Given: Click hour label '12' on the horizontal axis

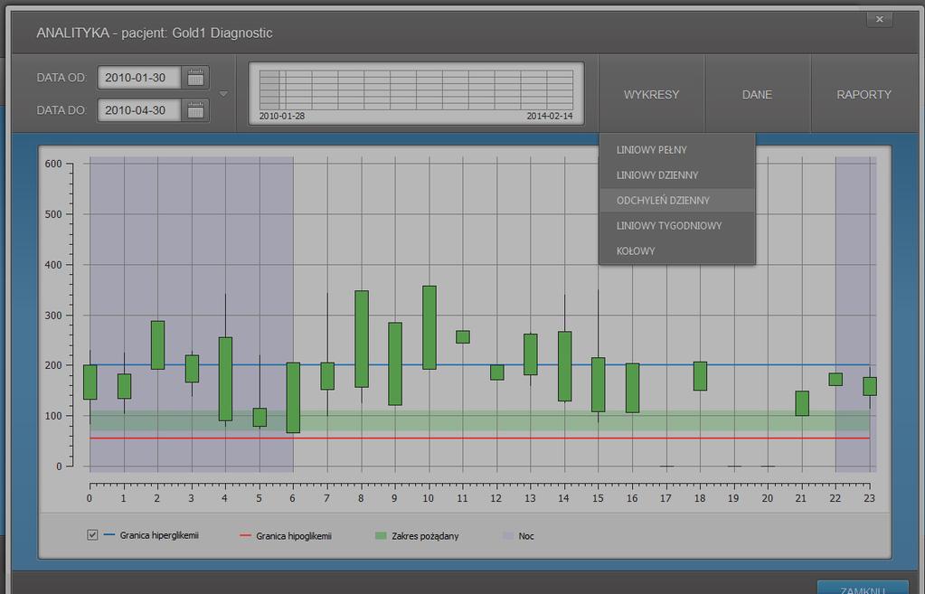Looking at the screenshot, I should (x=496, y=498).
